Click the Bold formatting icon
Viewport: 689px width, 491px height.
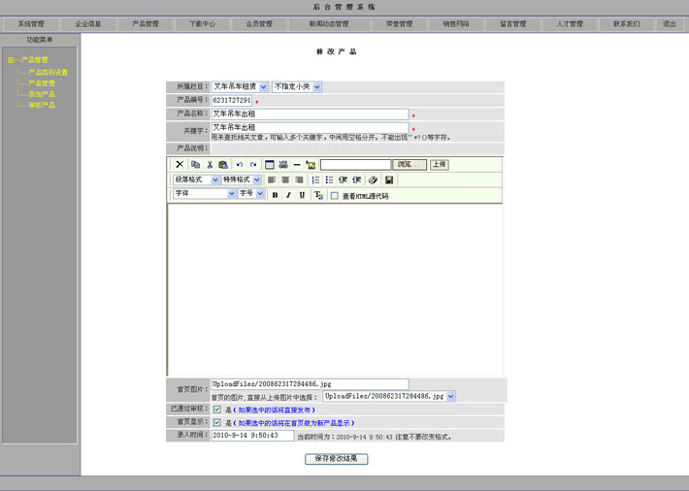coord(275,195)
